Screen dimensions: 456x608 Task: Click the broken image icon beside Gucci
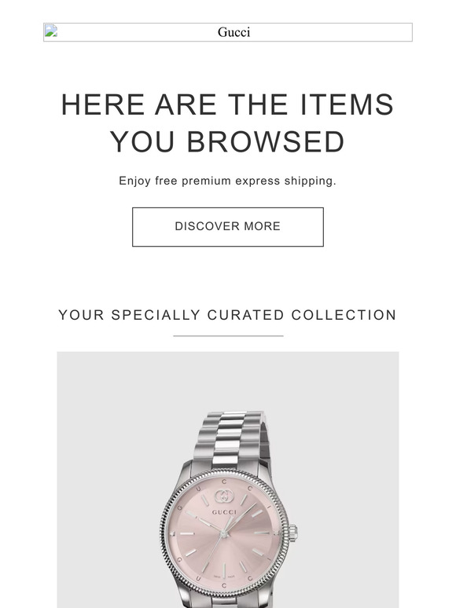tap(51, 31)
